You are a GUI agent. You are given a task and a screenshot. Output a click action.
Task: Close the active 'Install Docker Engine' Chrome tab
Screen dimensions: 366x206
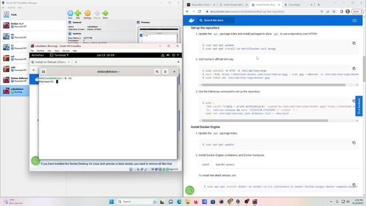[x=279, y=5]
